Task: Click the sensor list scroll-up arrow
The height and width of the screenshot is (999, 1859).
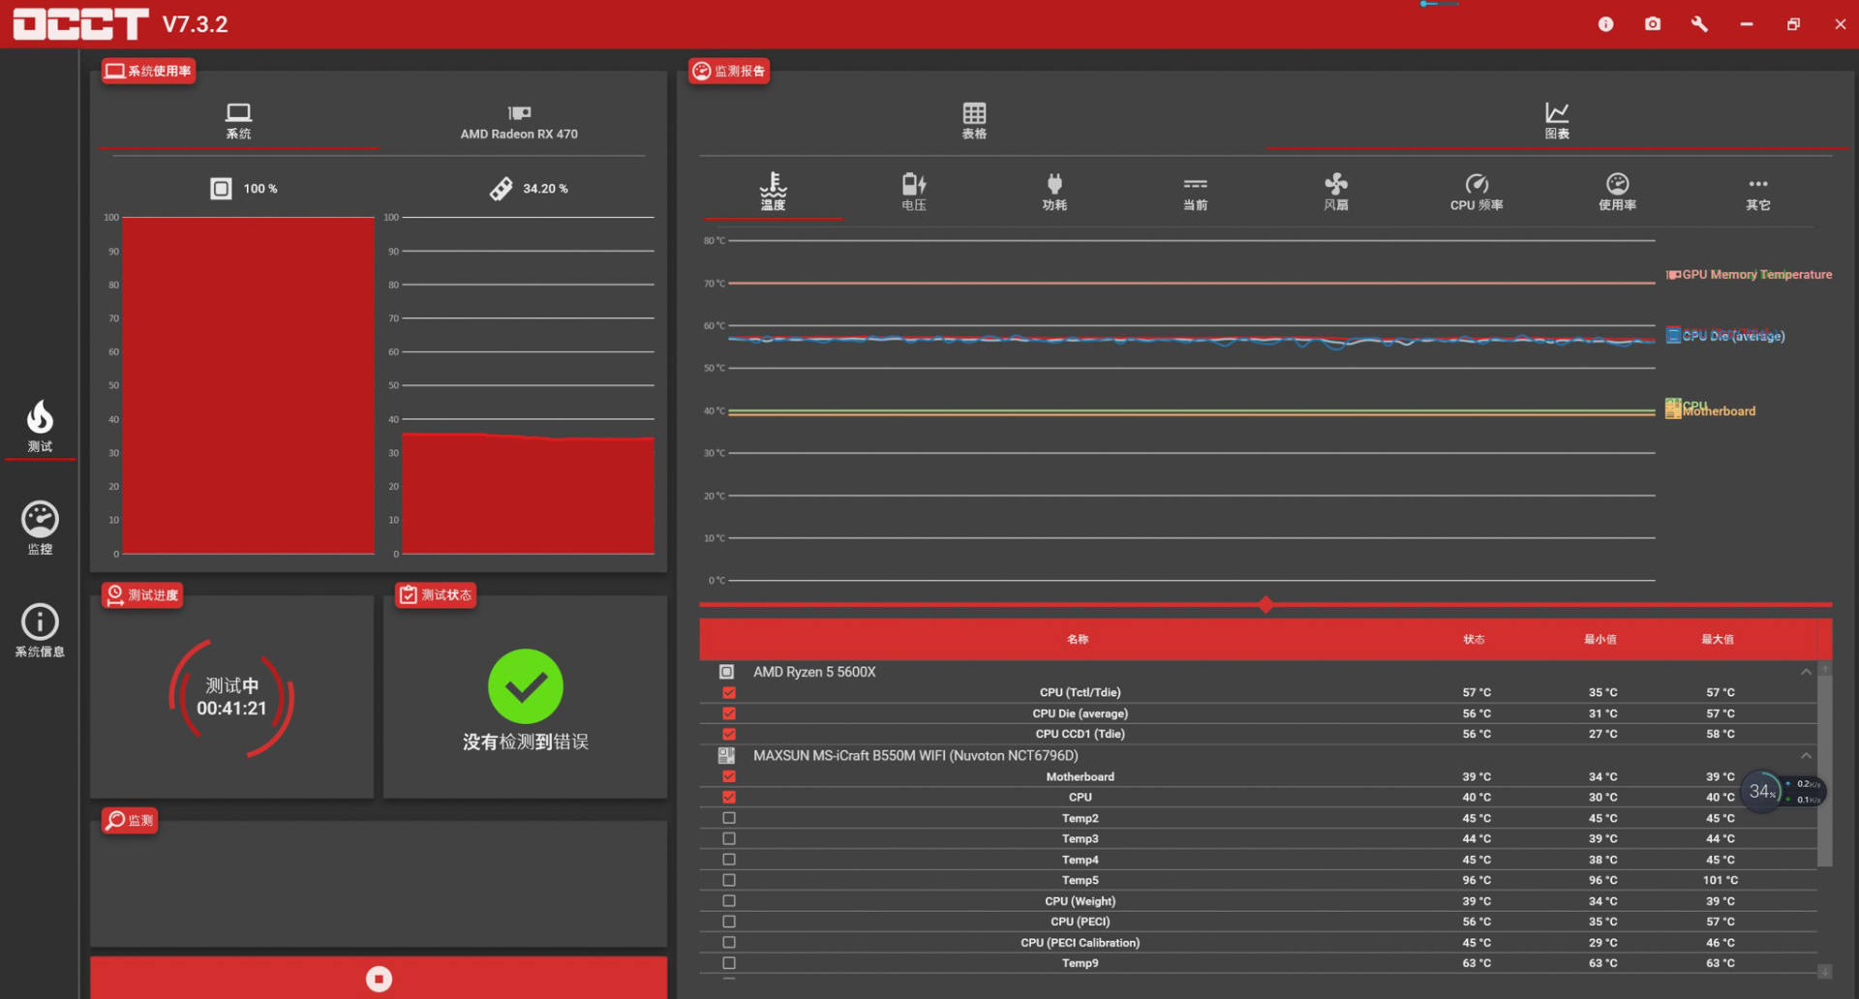Action: [x=1825, y=668]
